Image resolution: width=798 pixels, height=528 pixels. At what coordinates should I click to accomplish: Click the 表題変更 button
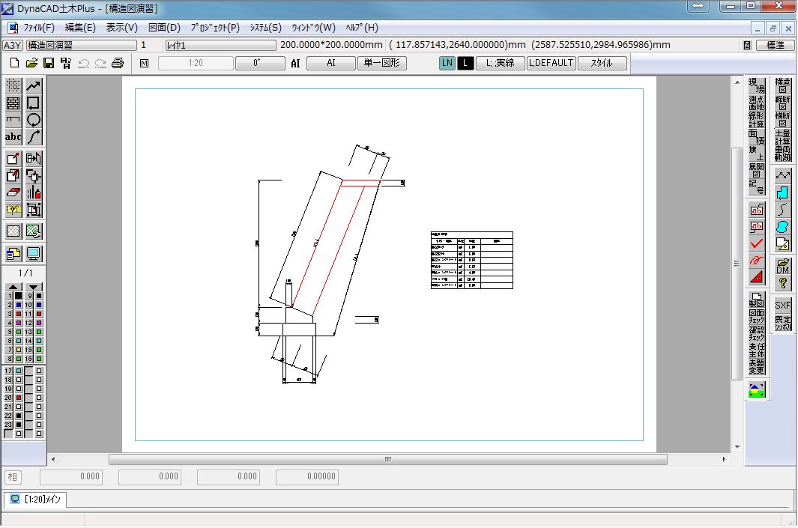[x=757, y=367]
